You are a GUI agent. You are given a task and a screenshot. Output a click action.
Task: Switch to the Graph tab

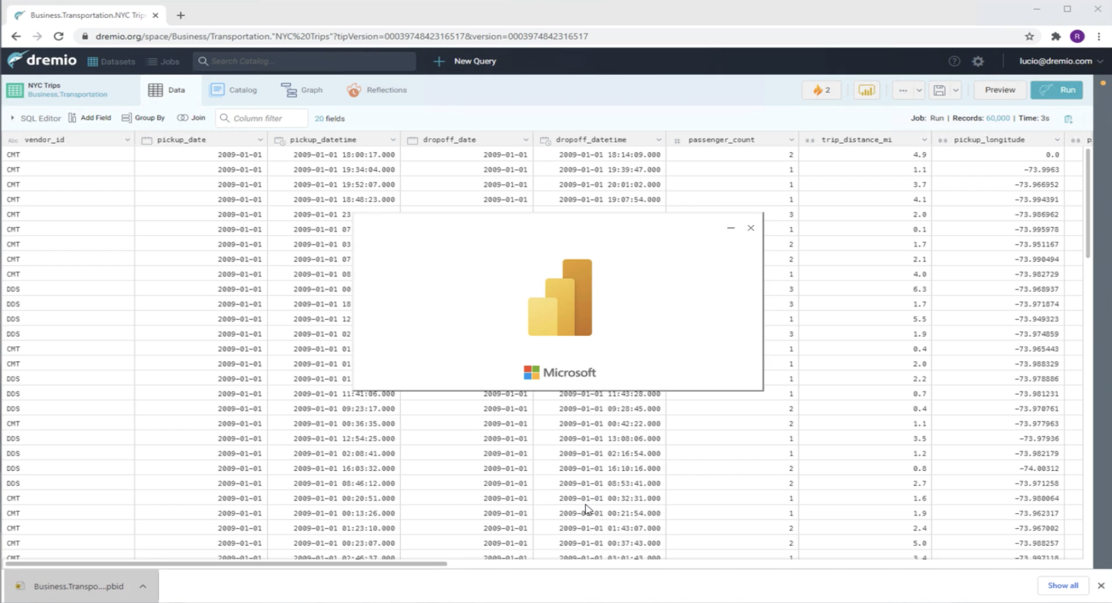pos(303,90)
